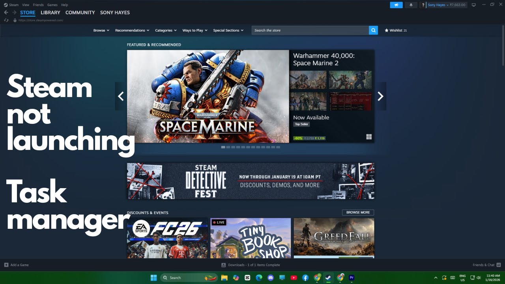Open the SONY HAYES profile tab

115,13
